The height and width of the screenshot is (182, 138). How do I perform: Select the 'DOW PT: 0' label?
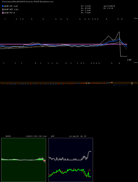click(x=9, y=13)
